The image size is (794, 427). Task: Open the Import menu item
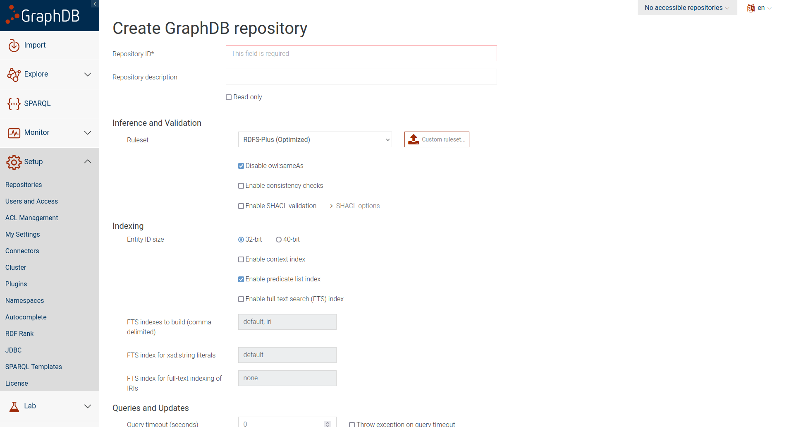[x=50, y=45]
